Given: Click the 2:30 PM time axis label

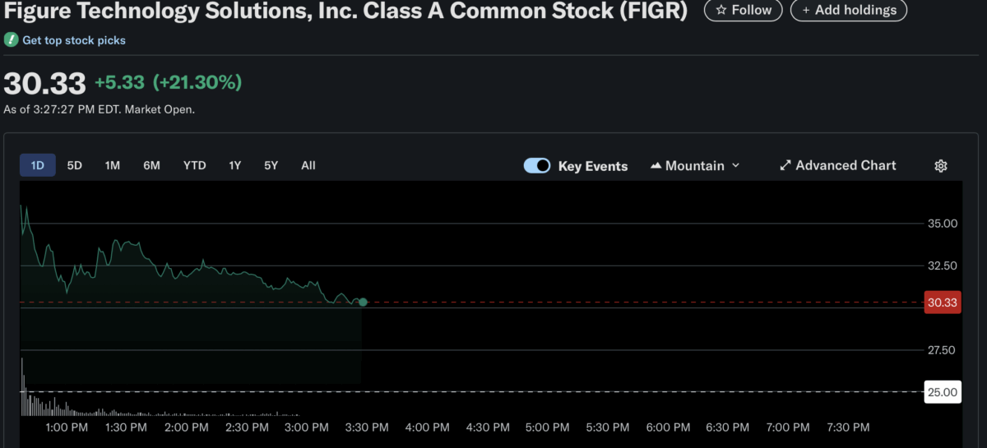Looking at the screenshot, I should (247, 427).
